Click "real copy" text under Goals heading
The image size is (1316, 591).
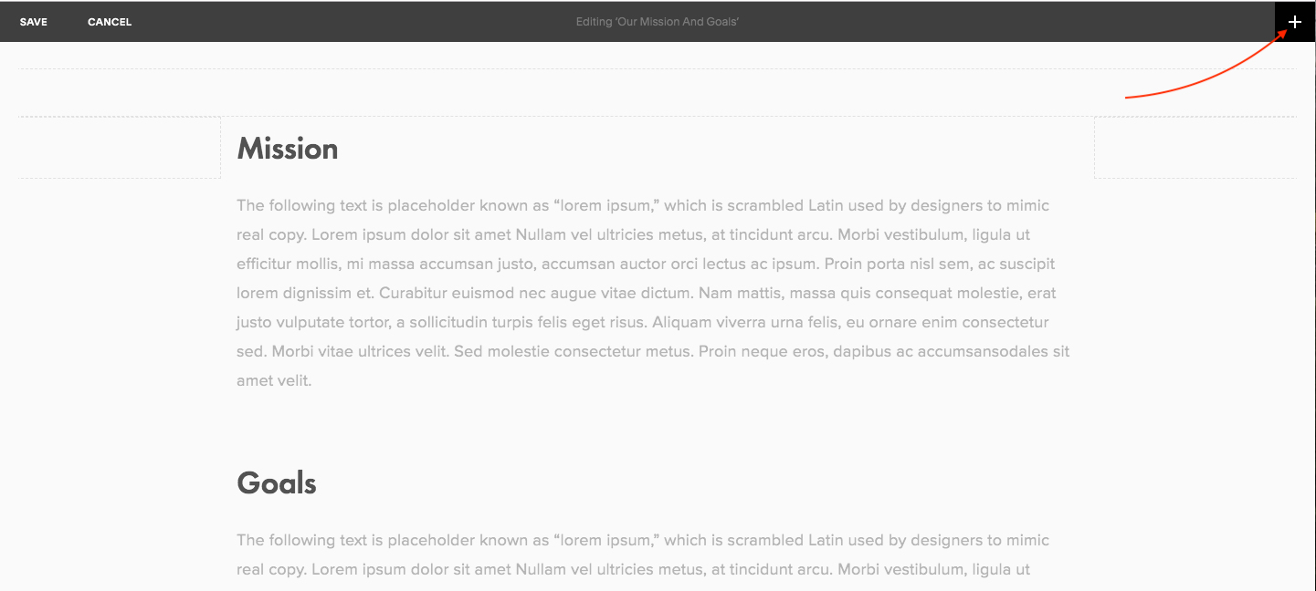269,570
